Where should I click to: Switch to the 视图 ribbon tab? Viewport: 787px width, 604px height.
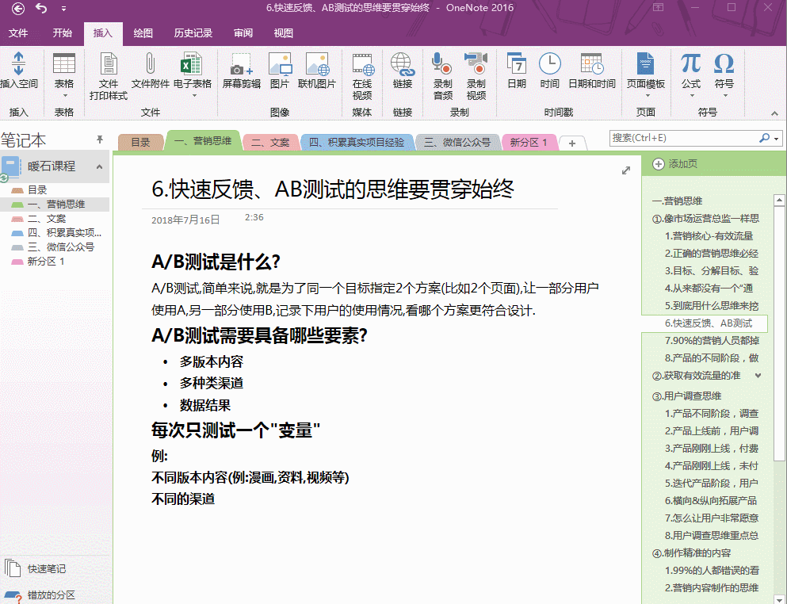[283, 33]
